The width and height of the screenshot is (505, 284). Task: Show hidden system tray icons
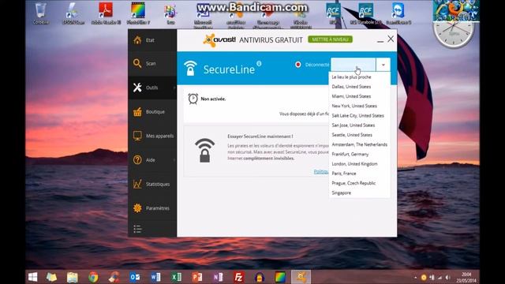click(x=416, y=277)
